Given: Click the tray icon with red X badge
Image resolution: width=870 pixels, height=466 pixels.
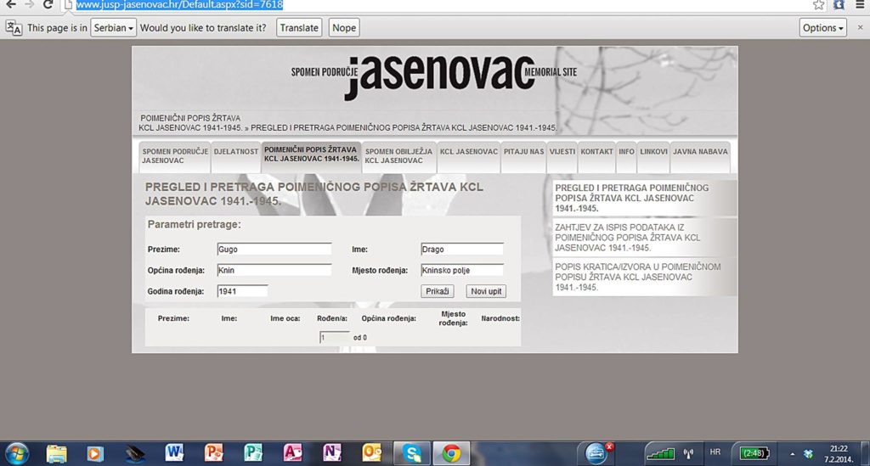Looking at the screenshot, I should point(597,452).
